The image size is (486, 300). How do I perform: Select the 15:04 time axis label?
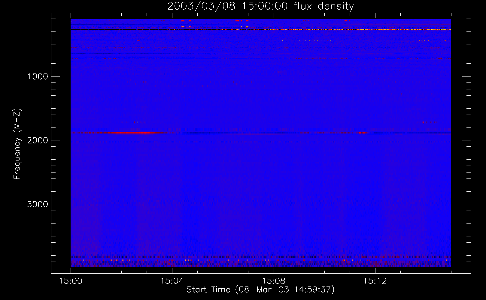coord(172,281)
